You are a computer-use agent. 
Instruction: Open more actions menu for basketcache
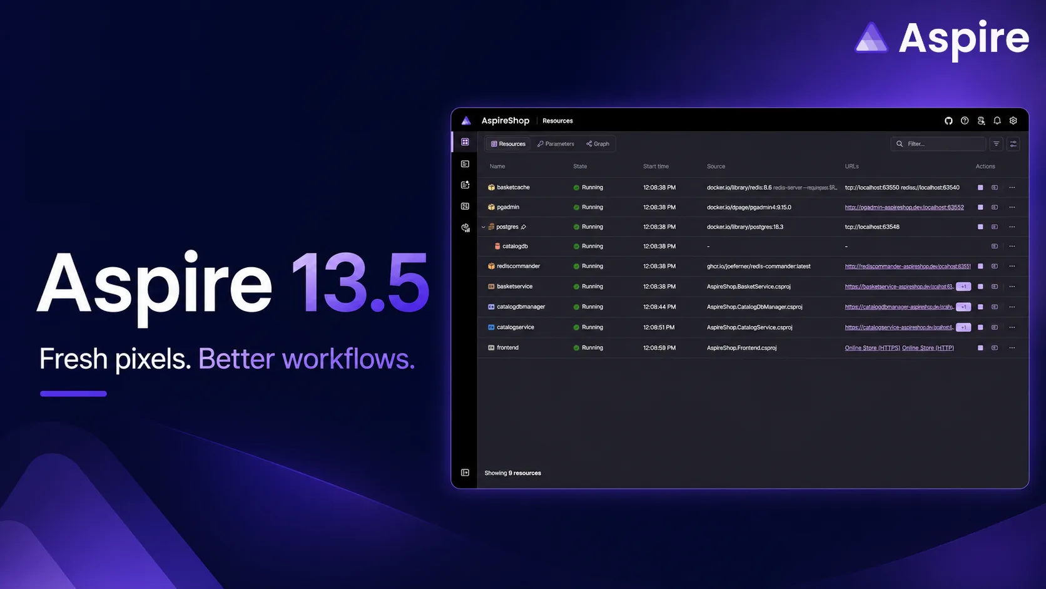1012,188
